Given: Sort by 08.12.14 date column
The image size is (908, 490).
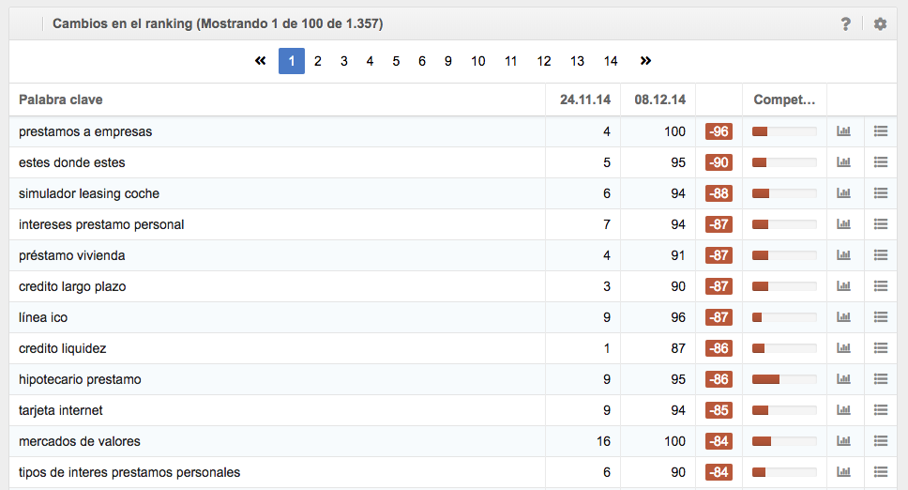Looking at the screenshot, I should click(659, 100).
